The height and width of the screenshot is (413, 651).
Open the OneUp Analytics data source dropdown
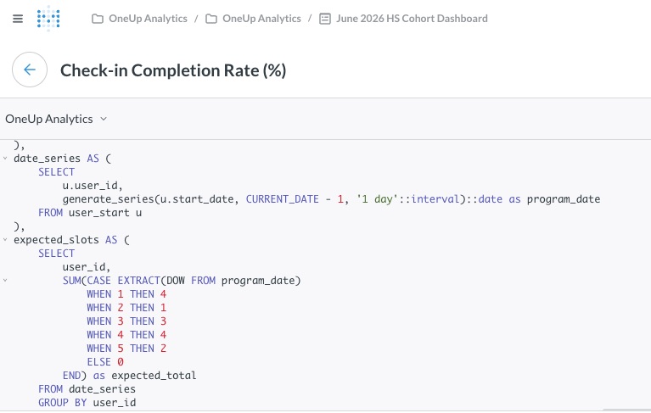click(56, 119)
